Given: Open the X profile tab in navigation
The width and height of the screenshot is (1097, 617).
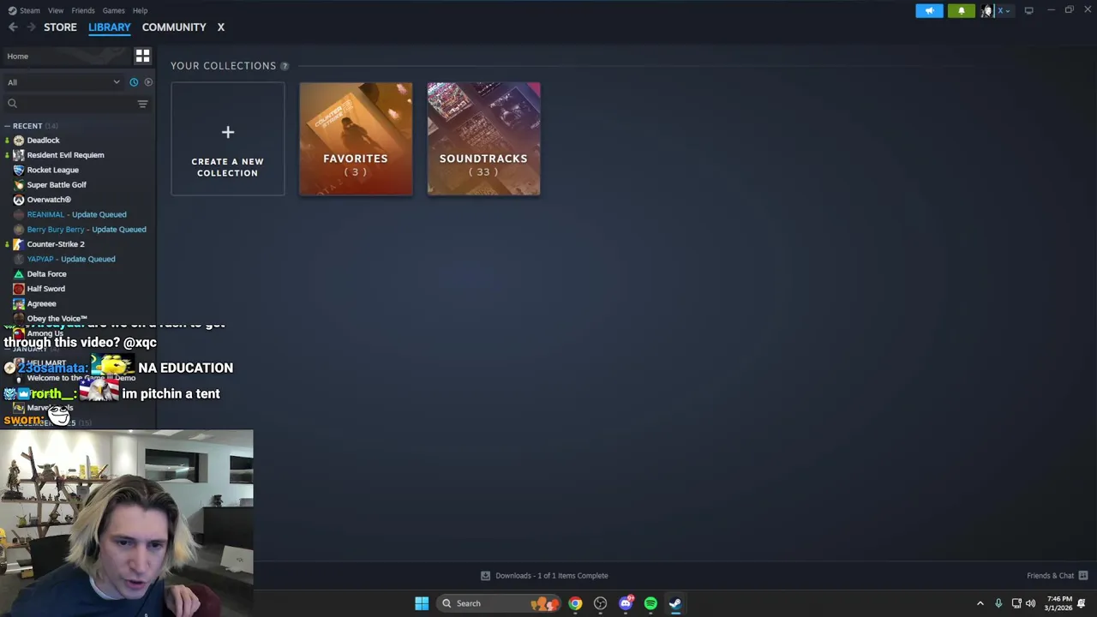Looking at the screenshot, I should 220,27.
